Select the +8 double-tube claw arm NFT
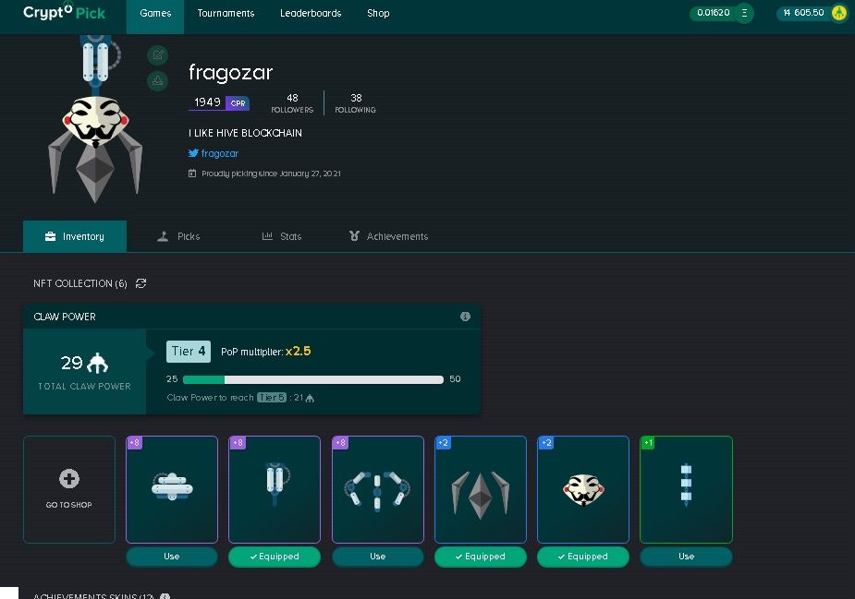The height and width of the screenshot is (599, 855). tap(275, 489)
